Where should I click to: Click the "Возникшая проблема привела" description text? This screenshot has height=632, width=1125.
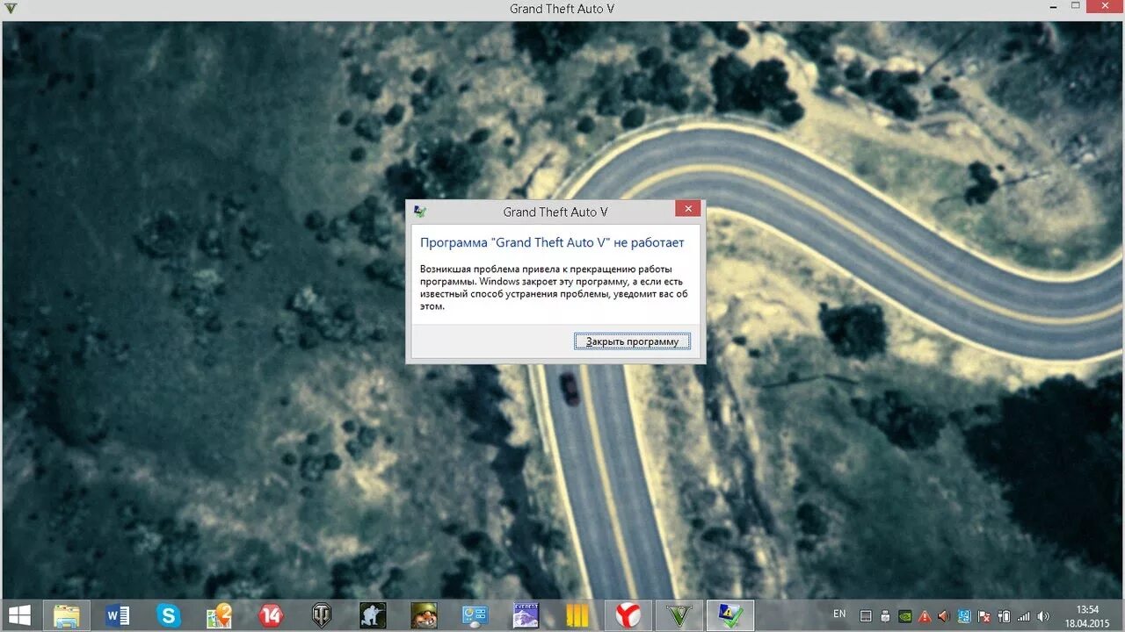pyautogui.click(x=554, y=287)
